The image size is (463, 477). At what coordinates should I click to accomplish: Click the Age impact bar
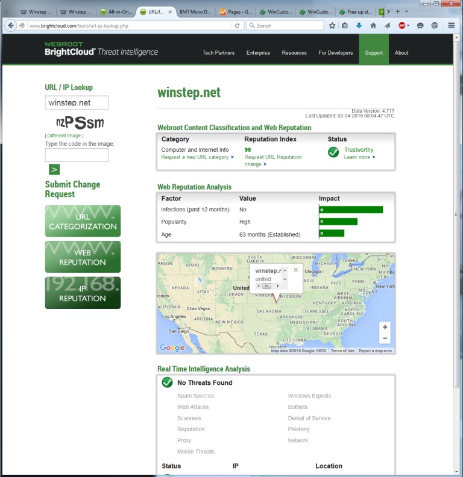[332, 233]
